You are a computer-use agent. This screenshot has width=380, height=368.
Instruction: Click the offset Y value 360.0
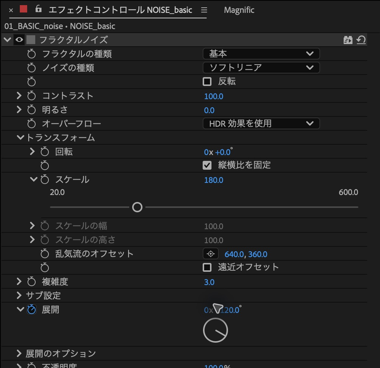click(258, 254)
